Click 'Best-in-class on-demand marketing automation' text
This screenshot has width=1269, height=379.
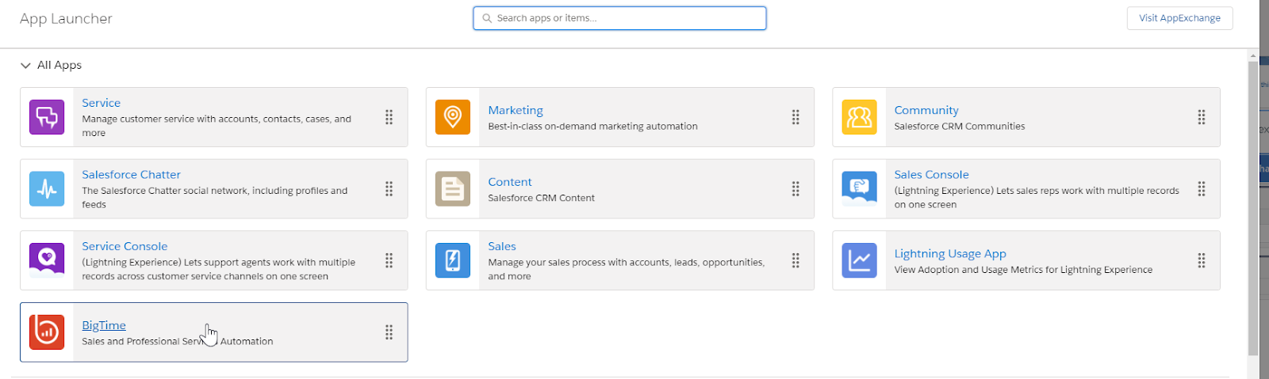[x=592, y=127]
